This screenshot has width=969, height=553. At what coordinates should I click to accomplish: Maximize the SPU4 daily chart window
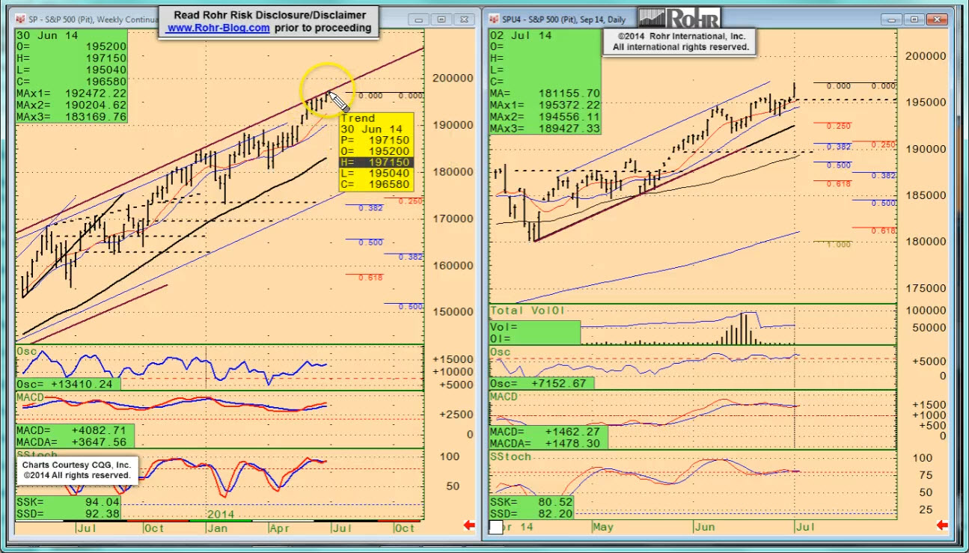pyautogui.click(x=914, y=19)
